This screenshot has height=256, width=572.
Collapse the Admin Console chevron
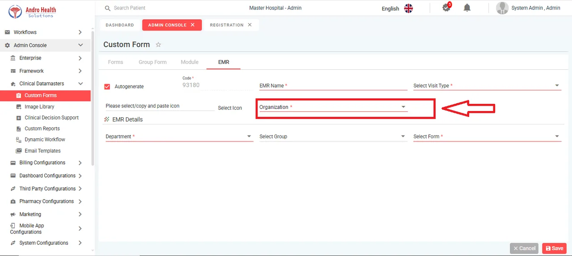80,45
